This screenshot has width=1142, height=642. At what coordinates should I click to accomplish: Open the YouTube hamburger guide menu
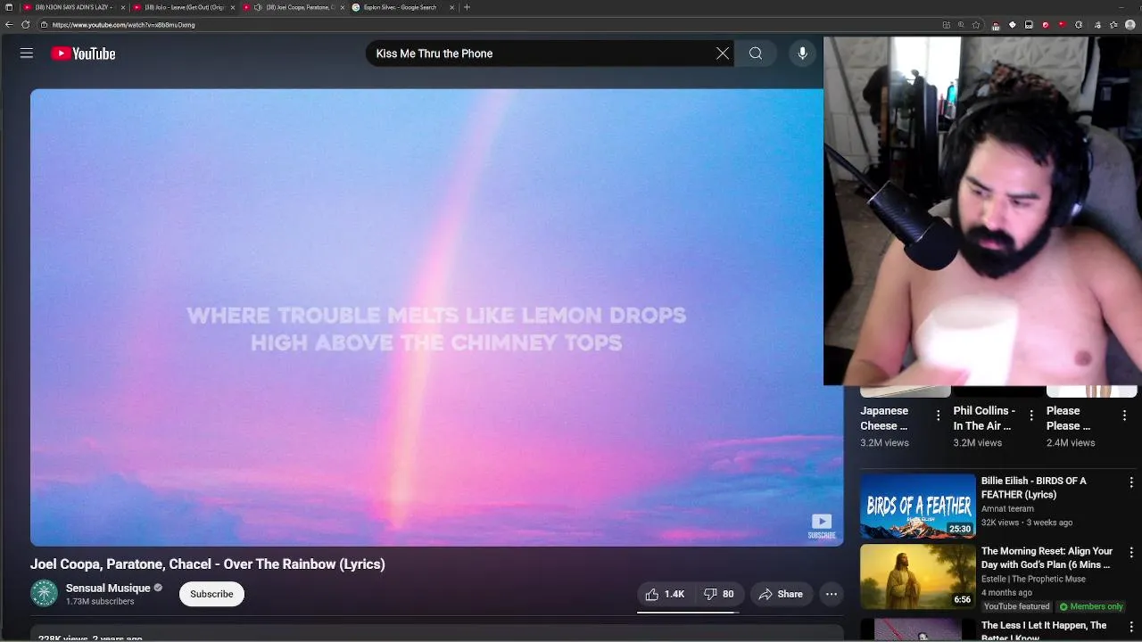click(x=27, y=53)
